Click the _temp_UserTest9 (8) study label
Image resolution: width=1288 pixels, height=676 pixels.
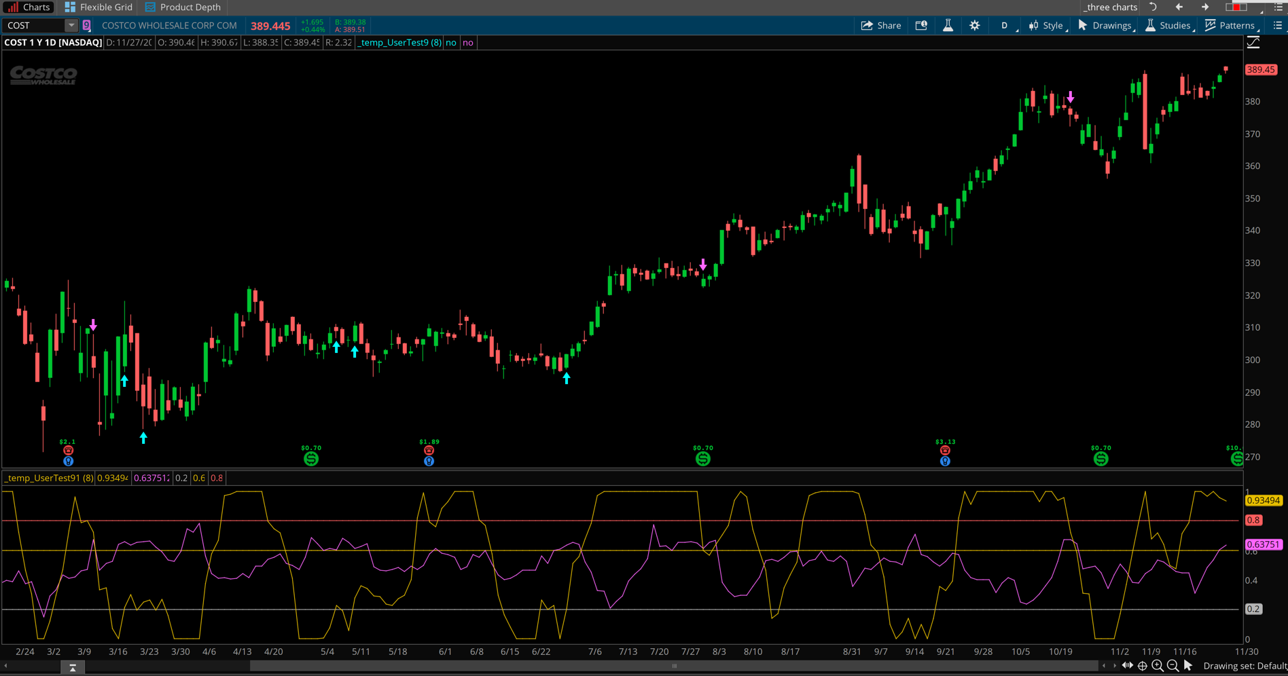pos(399,42)
